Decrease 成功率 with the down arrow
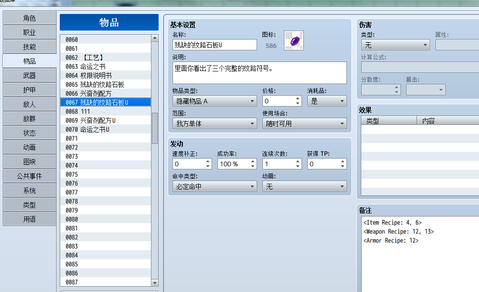 click(x=253, y=167)
